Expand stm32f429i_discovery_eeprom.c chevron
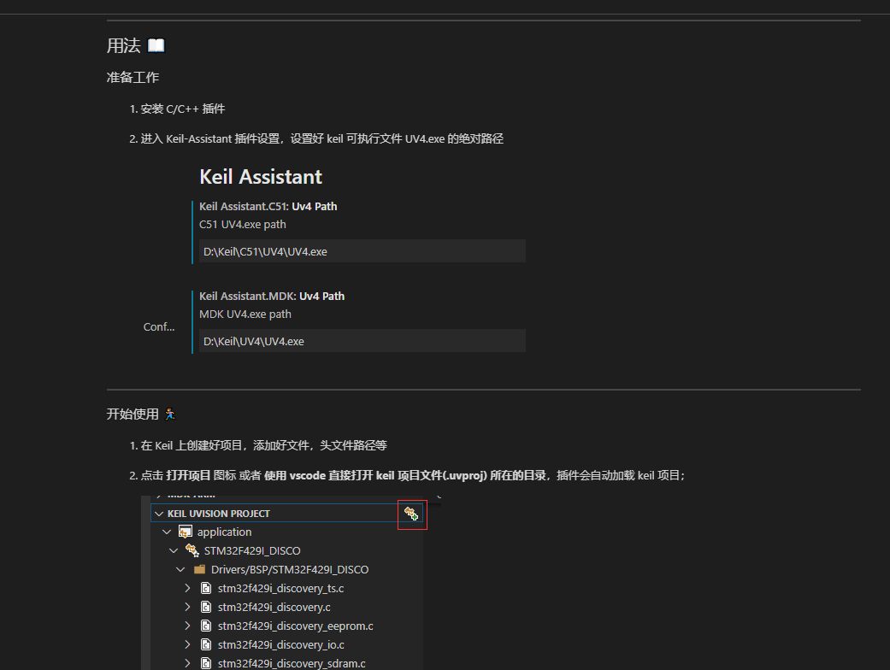Screen dimensions: 890x670 click(x=187, y=626)
